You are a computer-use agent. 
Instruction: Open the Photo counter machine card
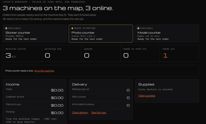101,34
